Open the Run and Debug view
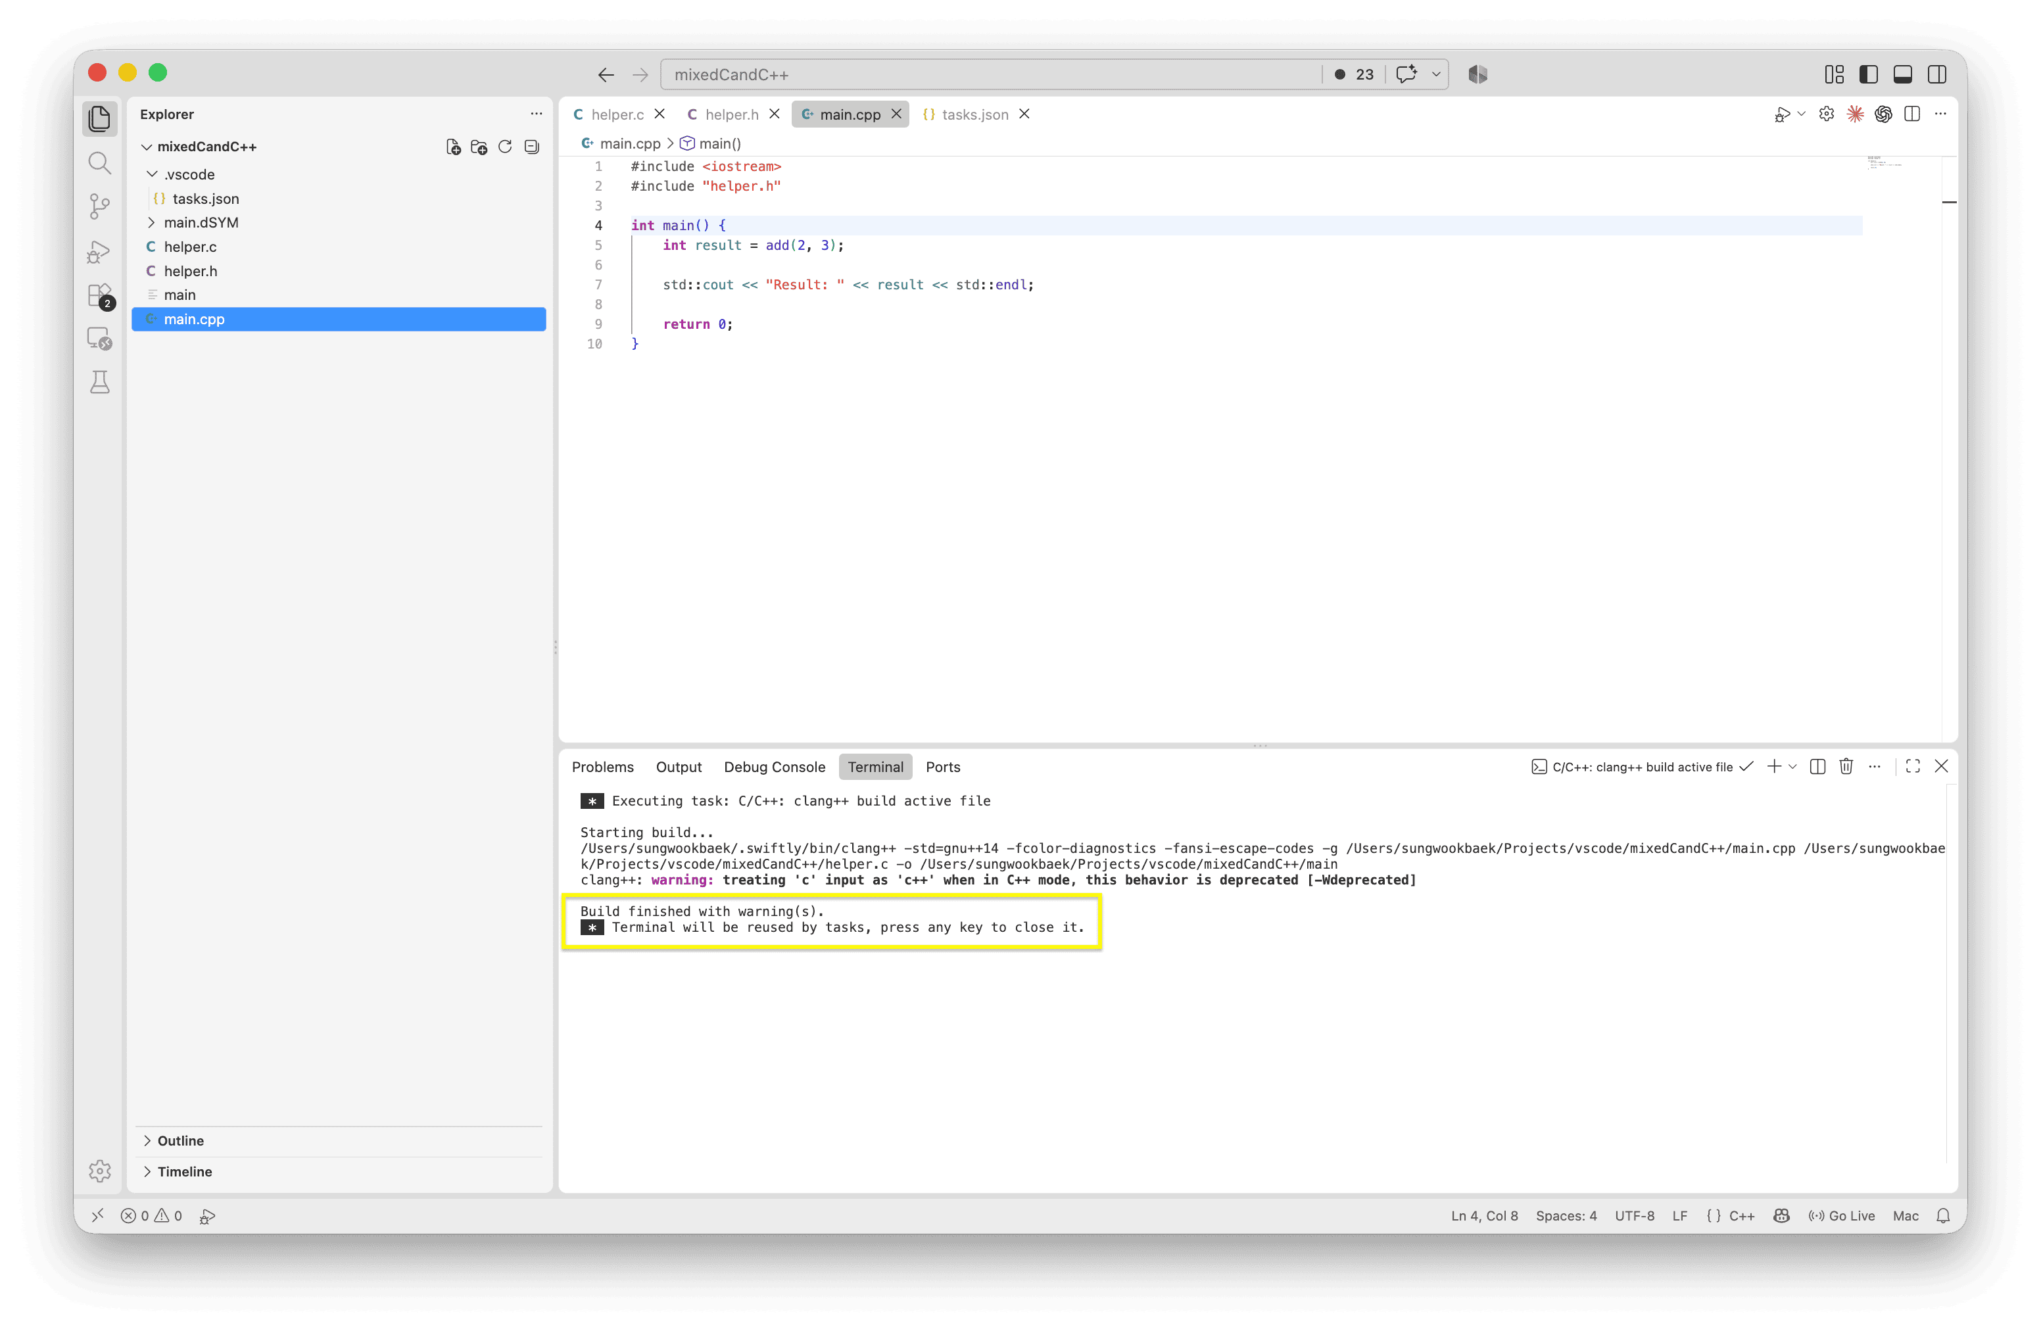The height and width of the screenshot is (1331, 2041). 99,251
